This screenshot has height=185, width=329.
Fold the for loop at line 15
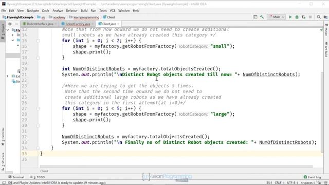(x=38, y=41)
